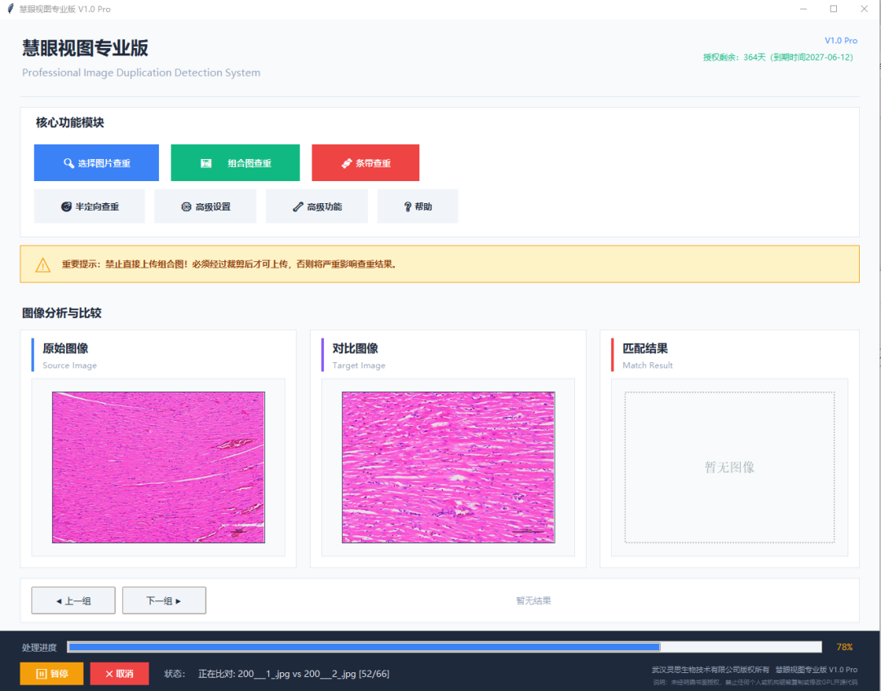Click magnifier icon on 选择图片查重 button
881x691 pixels.
pyautogui.click(x=69, y=163)
